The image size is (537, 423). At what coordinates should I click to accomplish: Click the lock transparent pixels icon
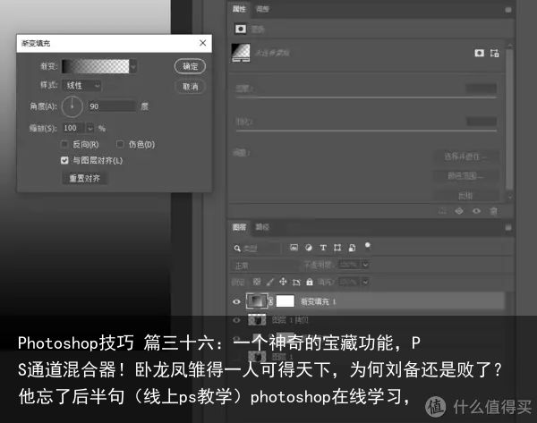[x=257, y=282]
